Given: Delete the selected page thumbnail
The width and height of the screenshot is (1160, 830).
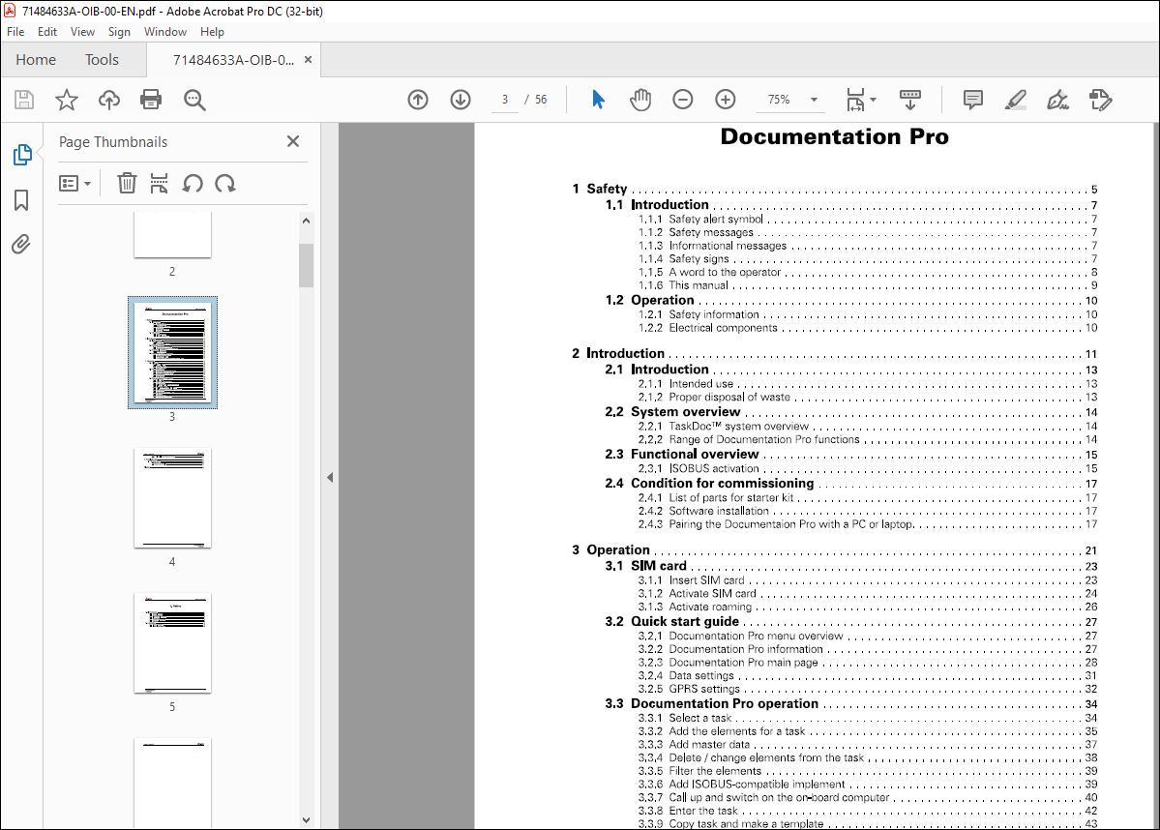Looking at the screenshot, I should (127, 183).
